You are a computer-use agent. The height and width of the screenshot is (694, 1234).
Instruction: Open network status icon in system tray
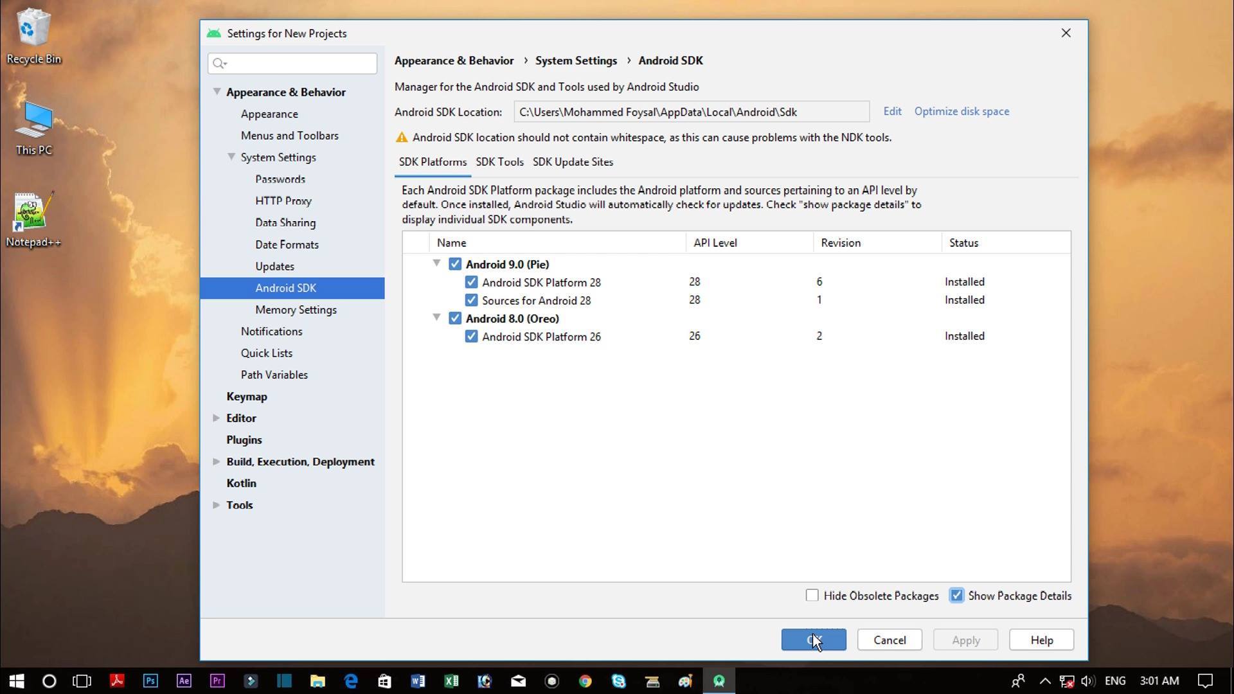1067,681
